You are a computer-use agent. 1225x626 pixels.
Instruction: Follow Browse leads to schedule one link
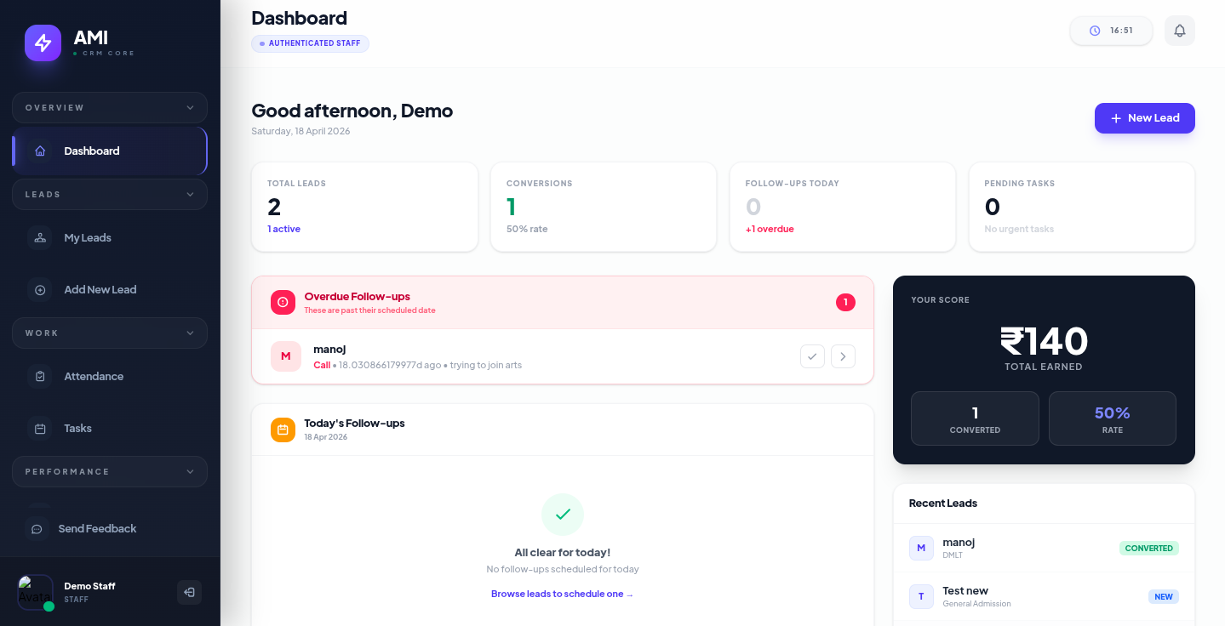[563, 594]
